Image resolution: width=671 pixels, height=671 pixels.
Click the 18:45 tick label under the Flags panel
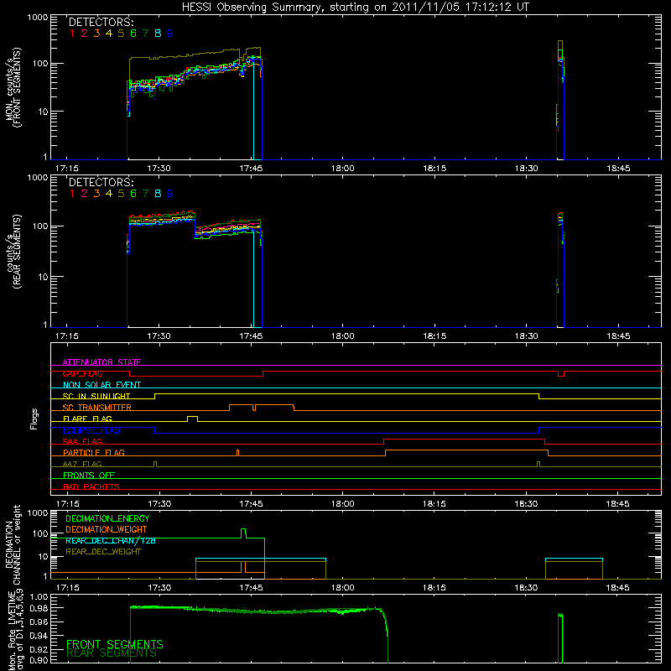pos(618,504)
